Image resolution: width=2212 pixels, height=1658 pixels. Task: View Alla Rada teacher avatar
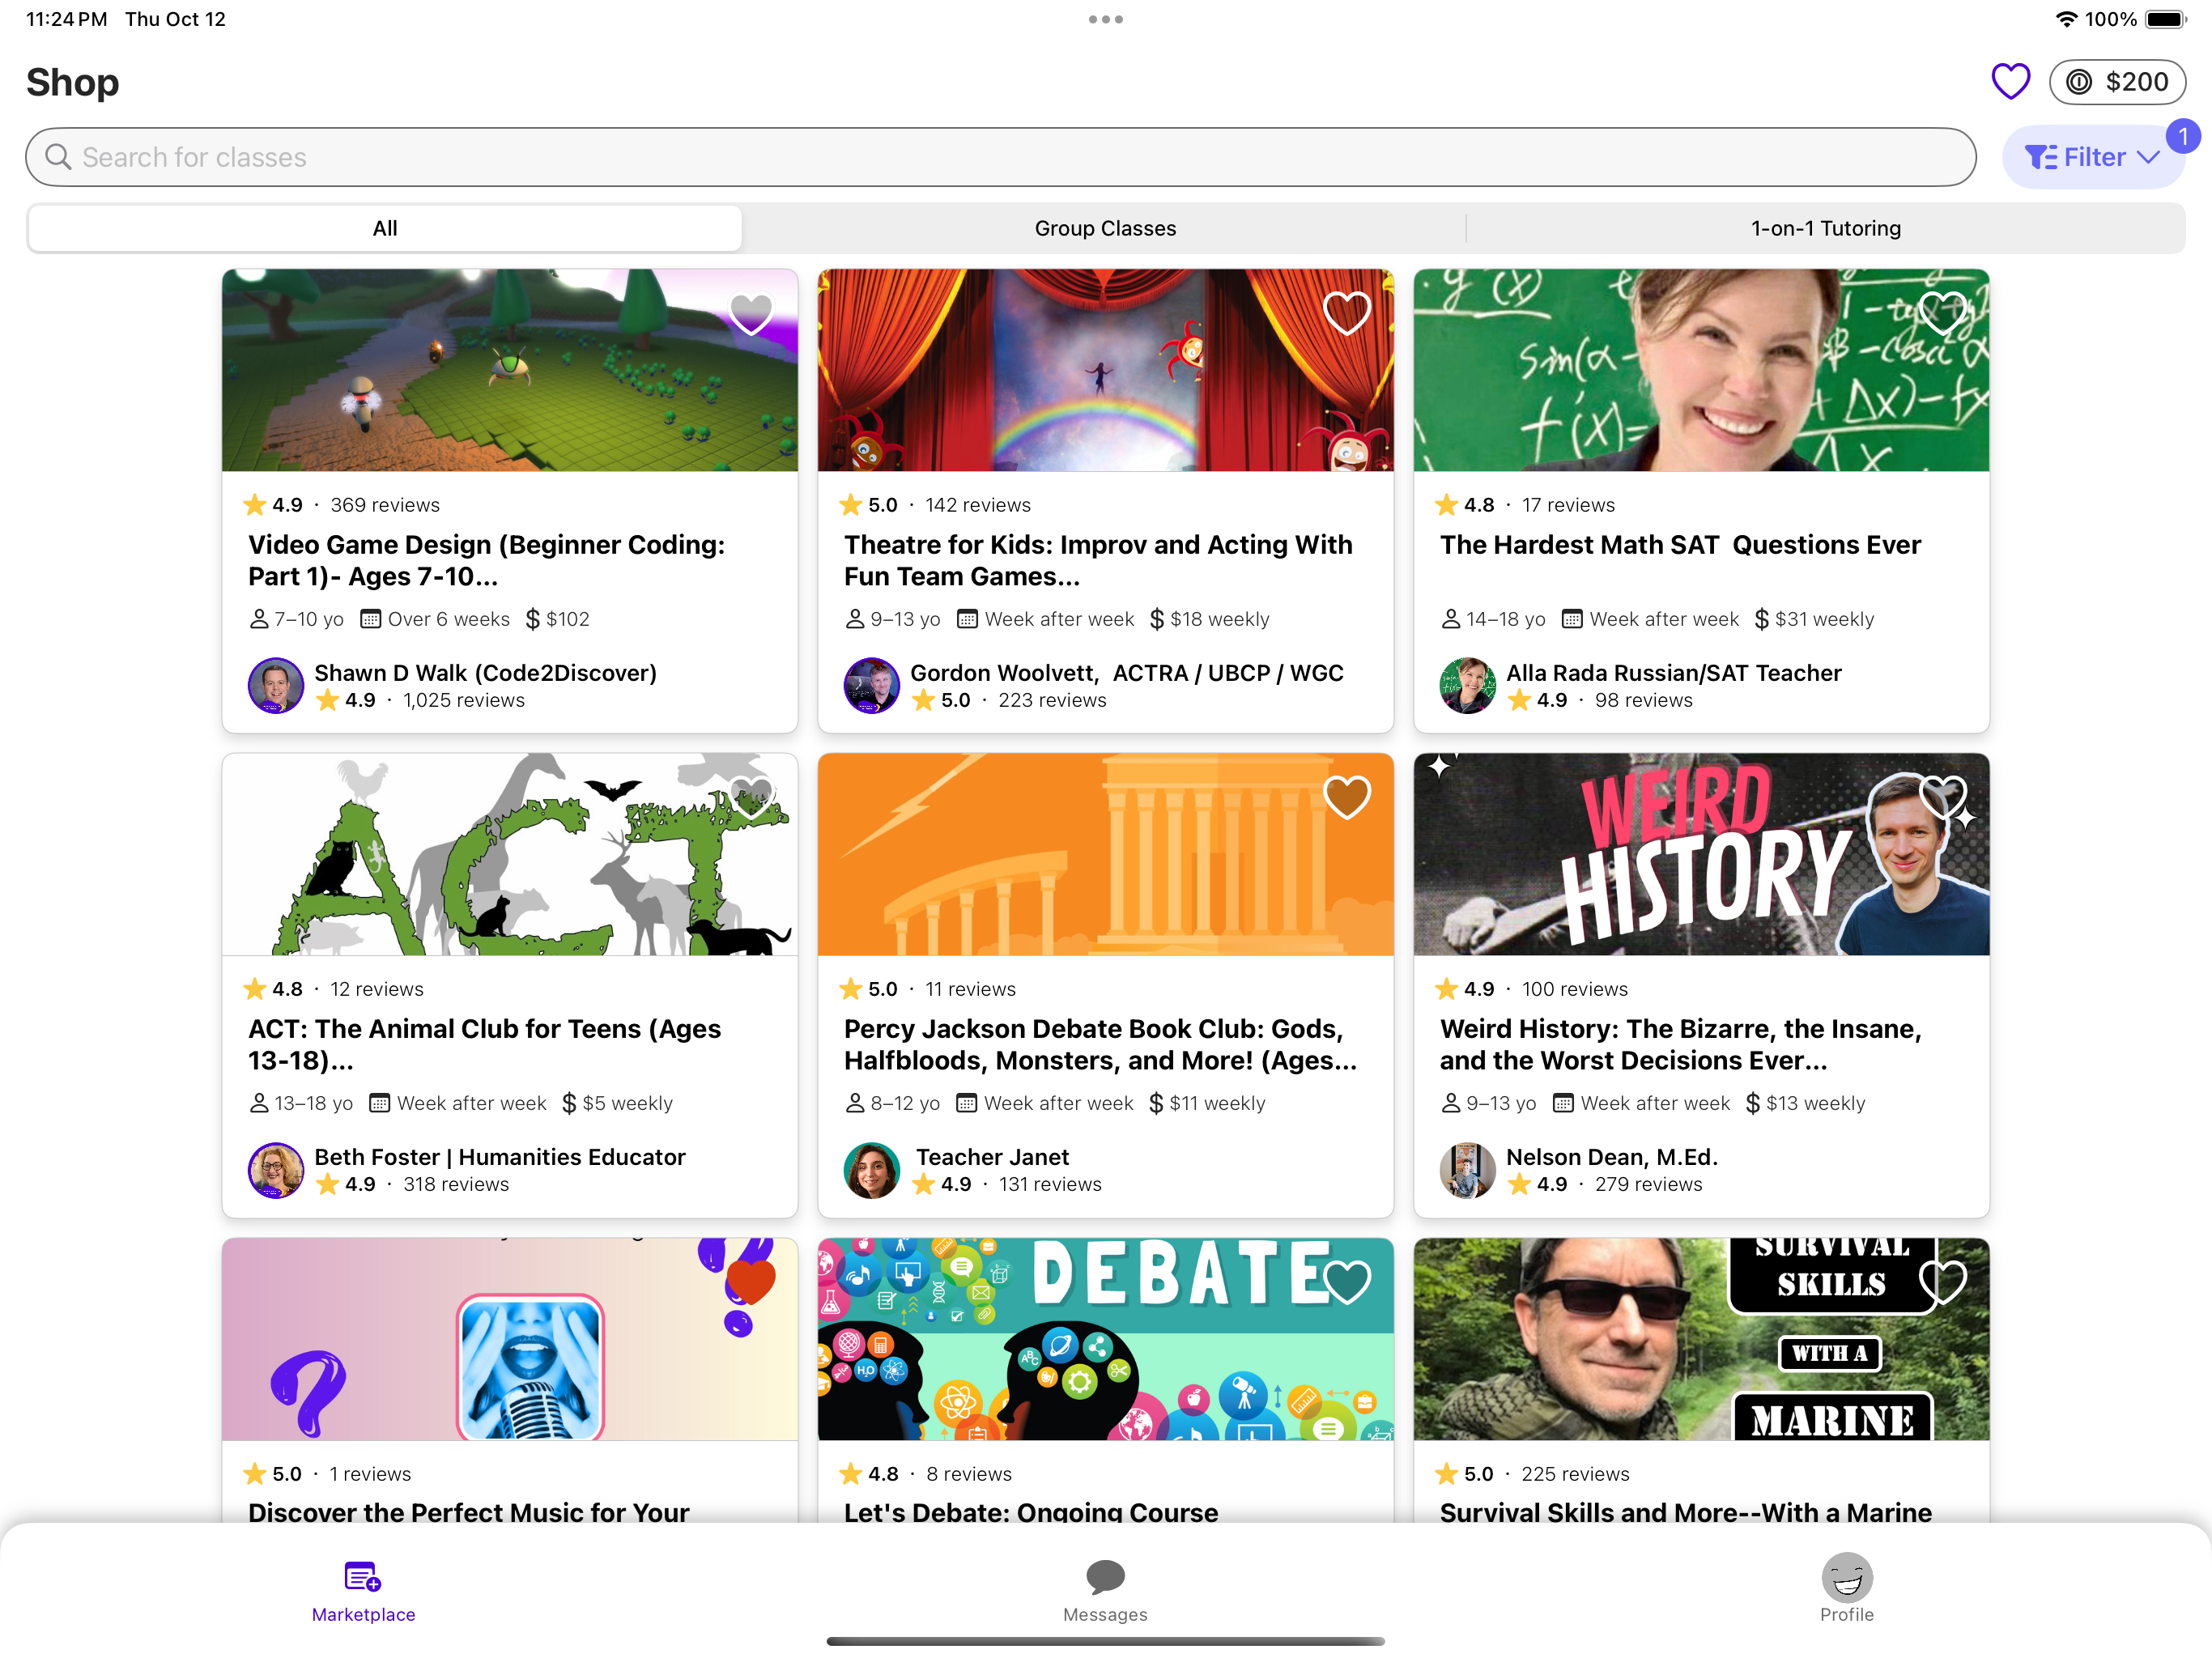1467,685
